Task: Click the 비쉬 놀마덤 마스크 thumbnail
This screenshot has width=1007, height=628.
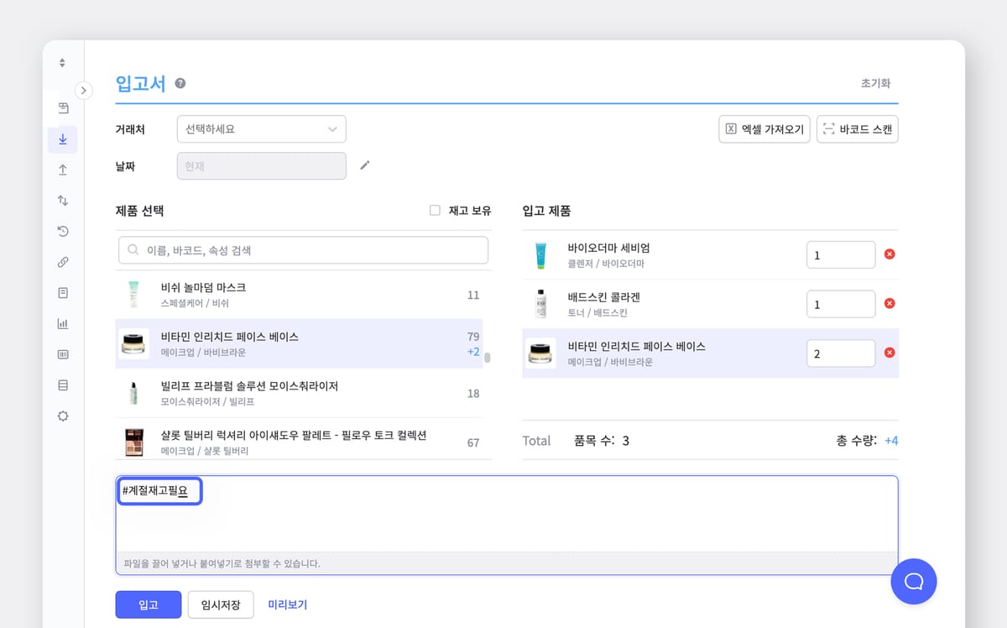Action: (x=133, y=295)
